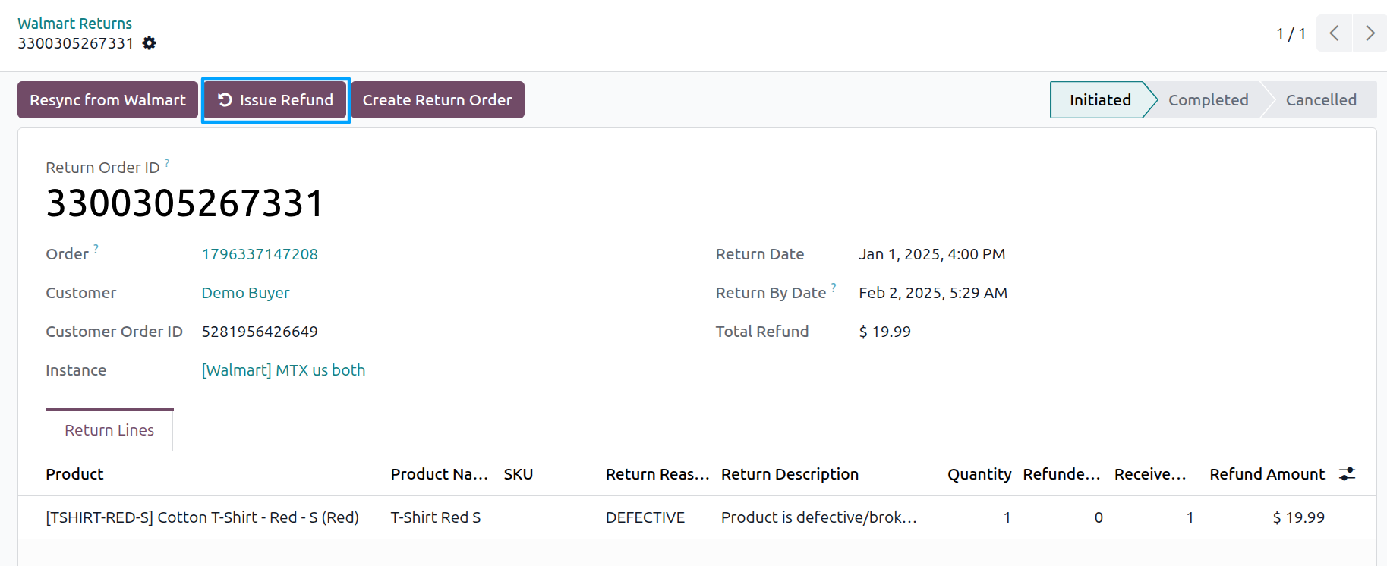Screen dimensions: 1387x566
Task: Click Return Order ID help question mark
Action: 167,162
